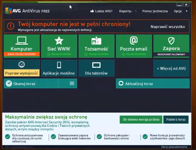Click the Pobierz teraz button
Screen dimensions: 196x150
click(176, 120)
